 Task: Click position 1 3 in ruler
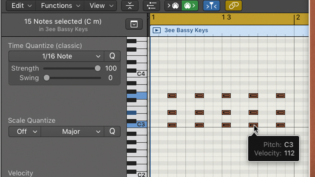click(226, 18)
